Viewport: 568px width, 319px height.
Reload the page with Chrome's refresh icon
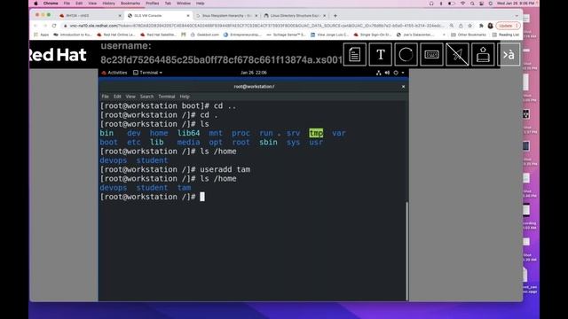[54, 26]
